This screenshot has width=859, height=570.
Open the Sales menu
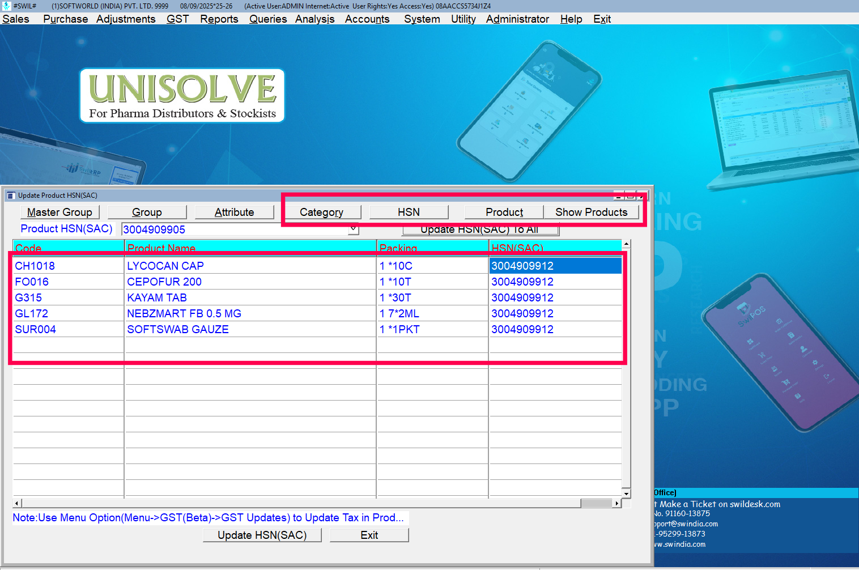(16, 19)
